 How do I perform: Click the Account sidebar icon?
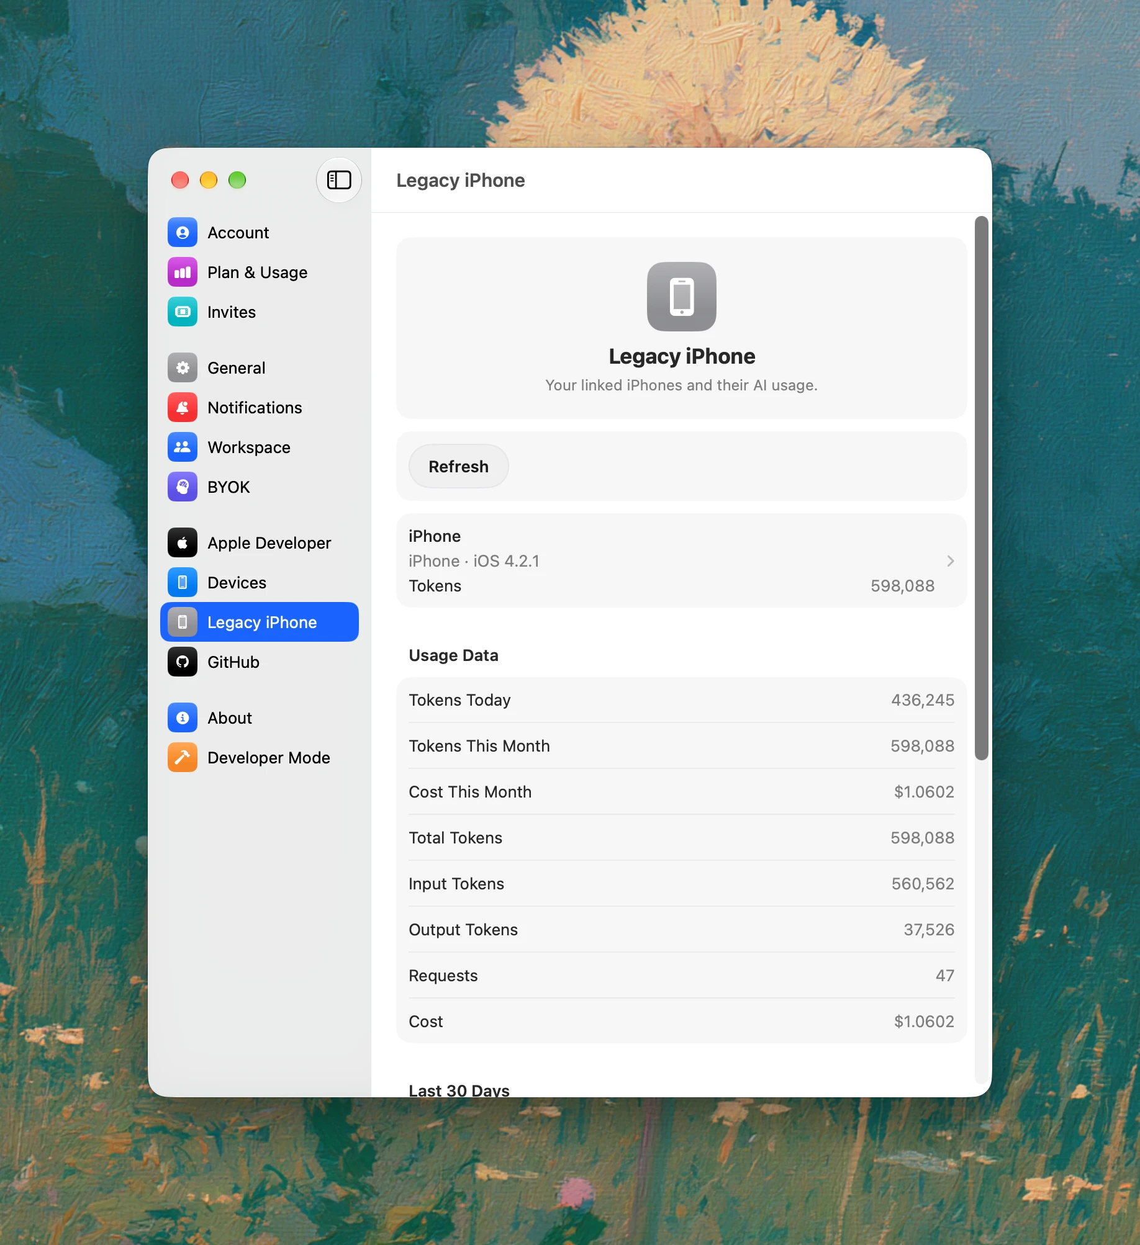(183, 233)
